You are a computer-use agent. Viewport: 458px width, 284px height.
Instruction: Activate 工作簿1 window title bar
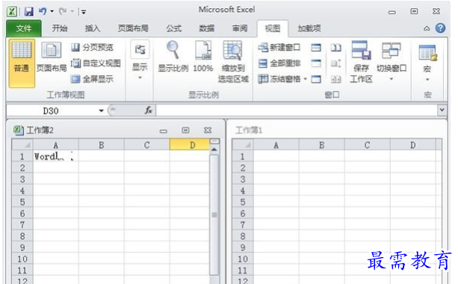(x=336, y=130)
